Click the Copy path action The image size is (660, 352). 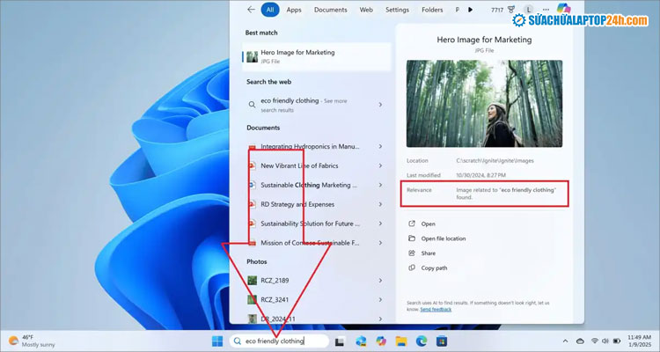tap(428, 268)
